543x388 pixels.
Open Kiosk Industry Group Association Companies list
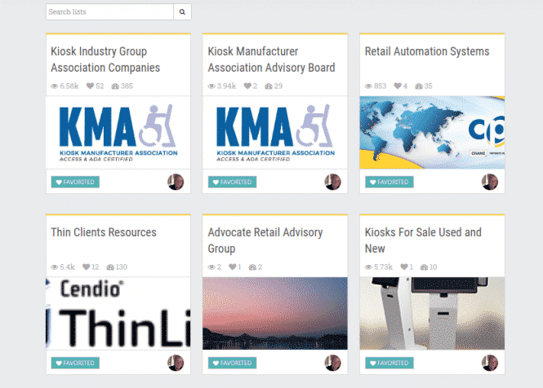[105, 60]
